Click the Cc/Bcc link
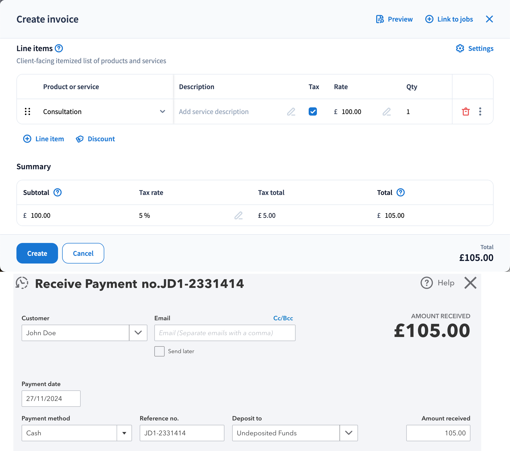The width and height of the screenshot is (510, 451). tap(283, 318)
